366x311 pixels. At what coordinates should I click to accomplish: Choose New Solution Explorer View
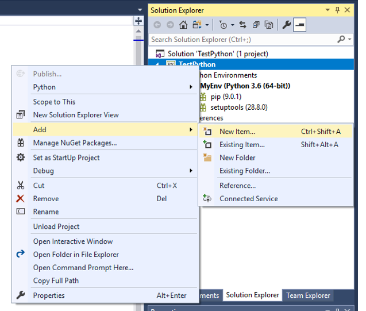(x=105, y=115)
